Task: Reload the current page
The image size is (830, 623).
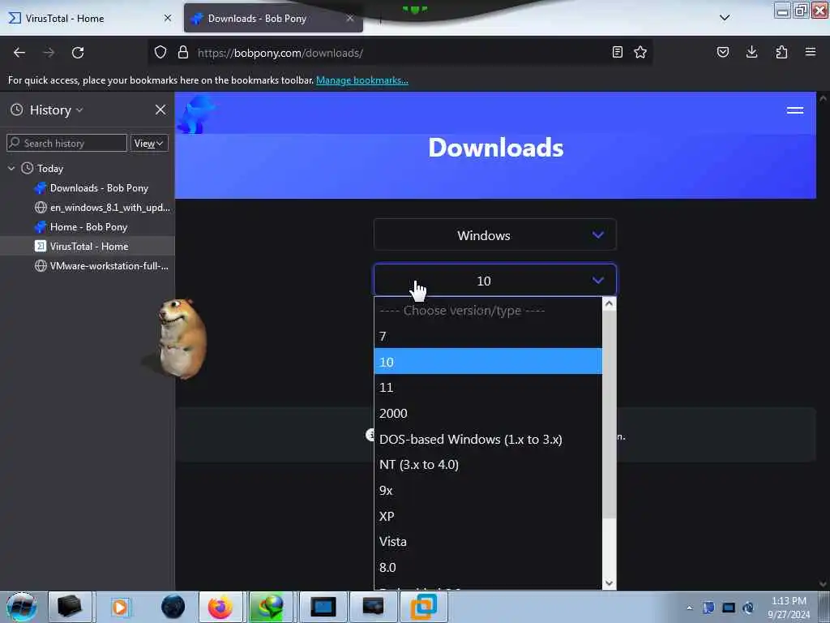Action: click(x=78, y=53)
